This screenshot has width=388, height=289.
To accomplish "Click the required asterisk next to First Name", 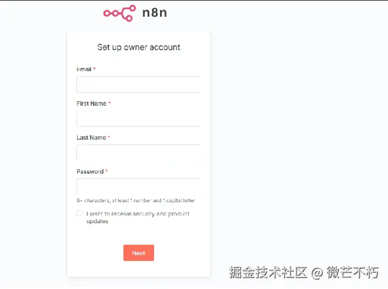I will pos(109,103).
